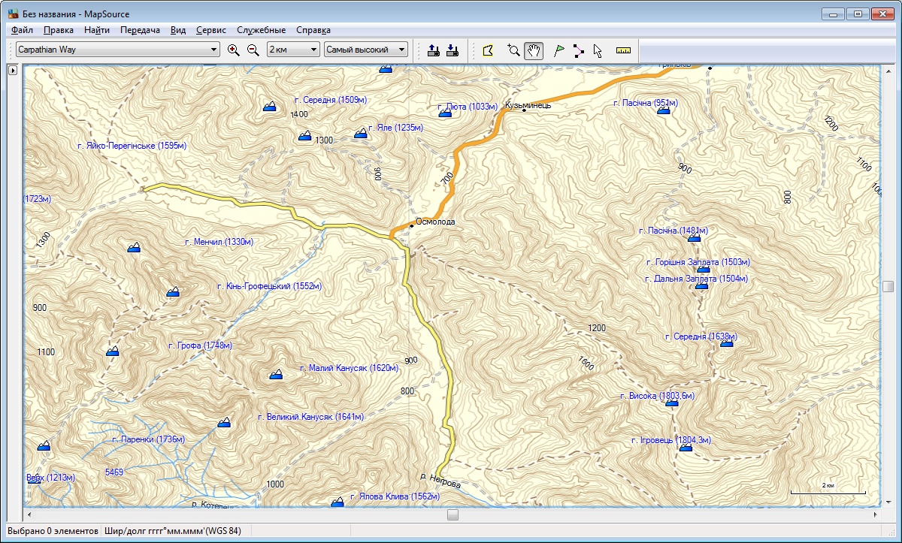
Task: Click the horizontal scrollbar thumb
Action: tap(453, 514)
